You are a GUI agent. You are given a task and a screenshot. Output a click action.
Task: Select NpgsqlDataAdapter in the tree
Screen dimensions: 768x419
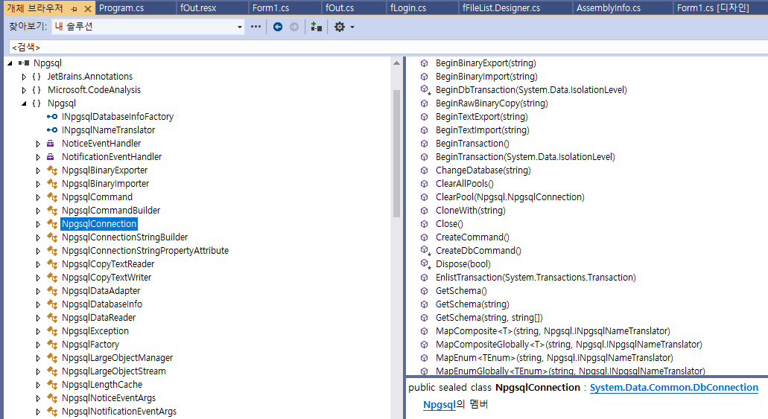click(101, 291)
